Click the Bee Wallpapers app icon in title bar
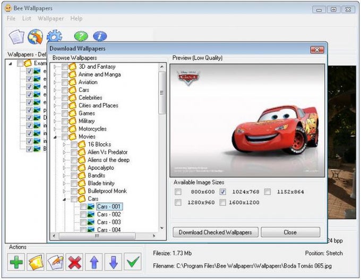This screenshot has width=361, height=280. (x=8, y=8)
